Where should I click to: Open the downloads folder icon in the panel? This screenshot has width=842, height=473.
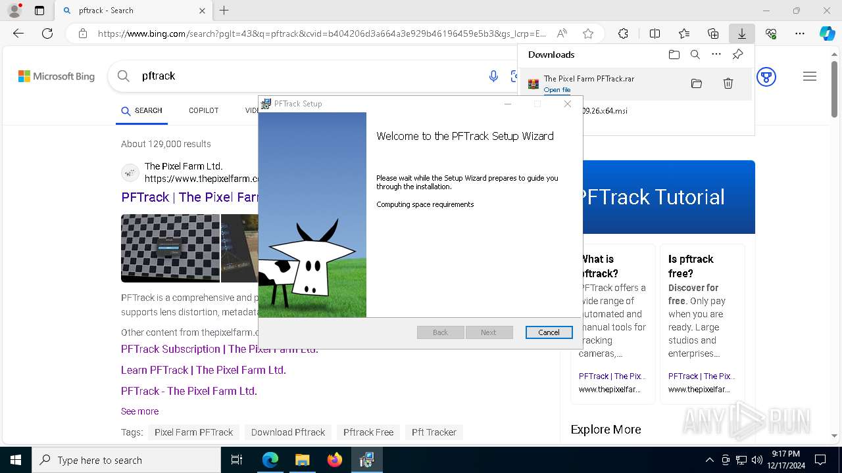[x=674, y=55]
